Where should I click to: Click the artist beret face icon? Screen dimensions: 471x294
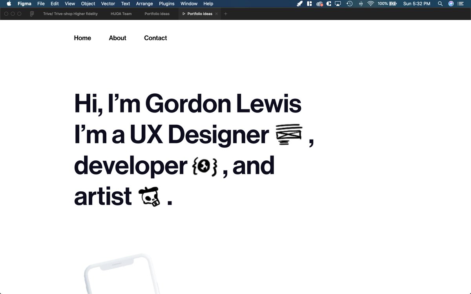click(x=149, y=197)
